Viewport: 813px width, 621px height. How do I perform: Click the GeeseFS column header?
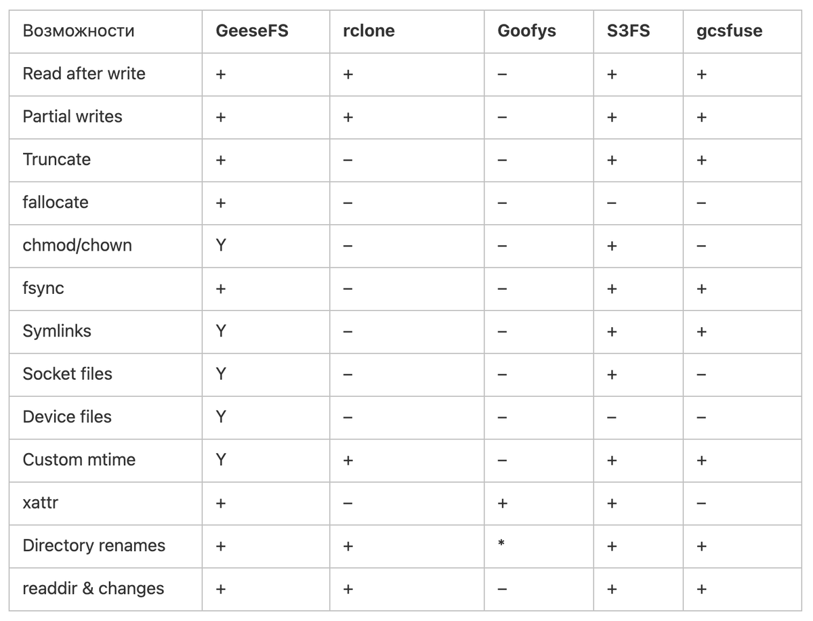251,31
